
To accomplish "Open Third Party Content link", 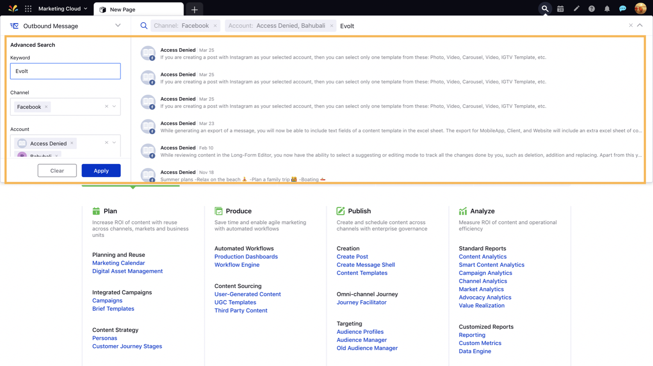I will (241, 311).
